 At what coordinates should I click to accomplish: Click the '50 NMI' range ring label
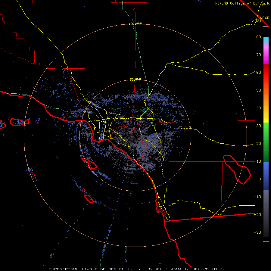[135, 80]
